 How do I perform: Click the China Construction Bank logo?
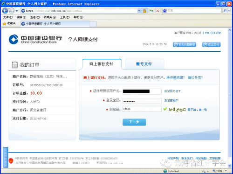pyautogui.click(x=35, y=39)
